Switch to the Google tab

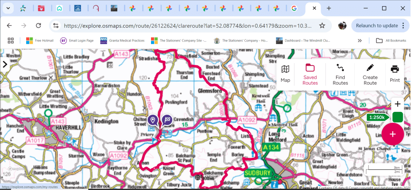[294, 8]
